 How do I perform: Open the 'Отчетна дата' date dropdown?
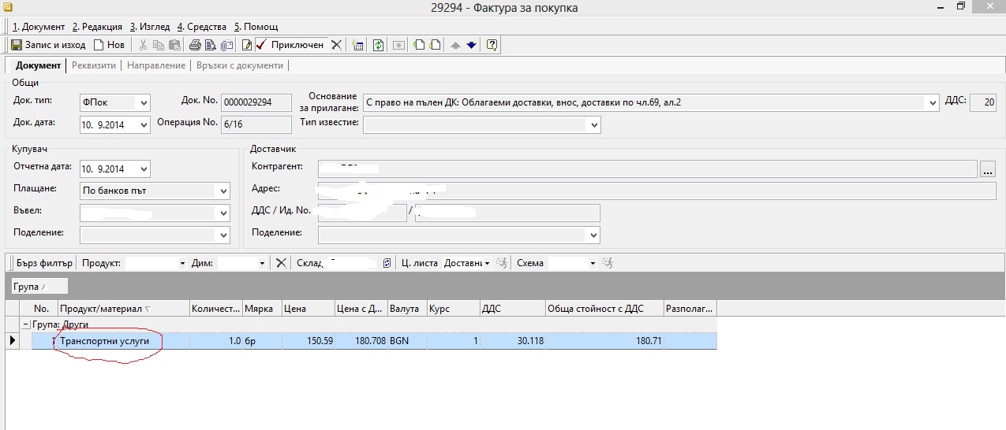[143, 169]
